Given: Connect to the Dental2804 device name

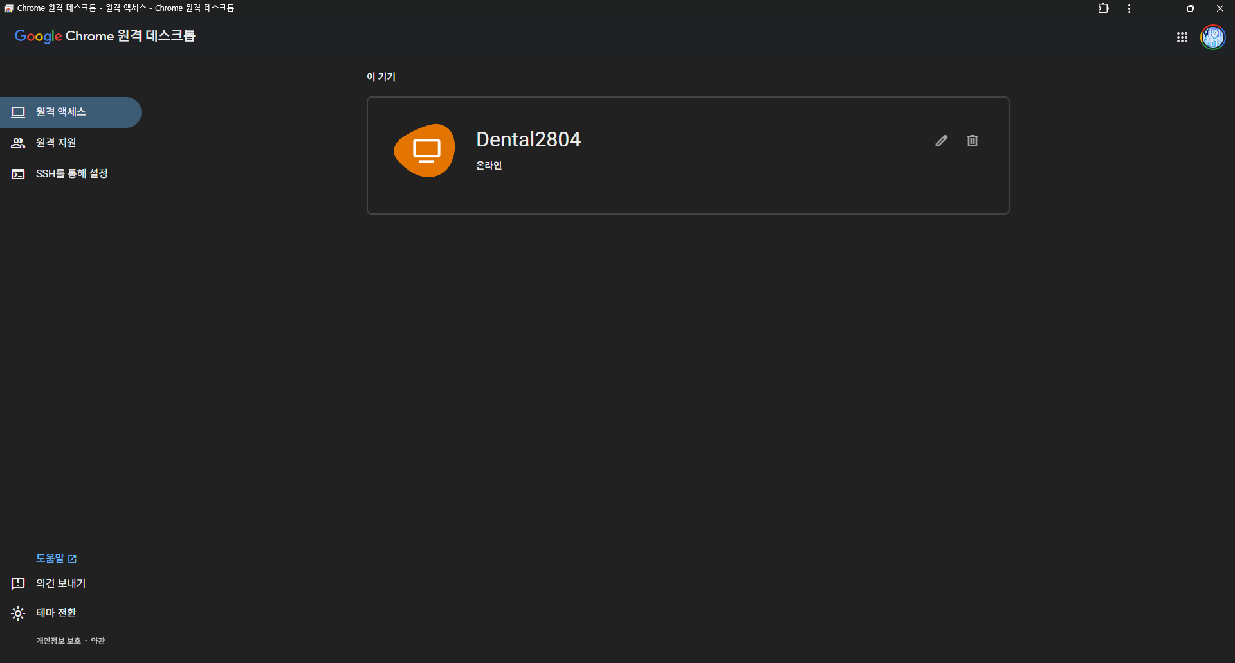Looking at the screenshot, I should [x=528, y=139].
